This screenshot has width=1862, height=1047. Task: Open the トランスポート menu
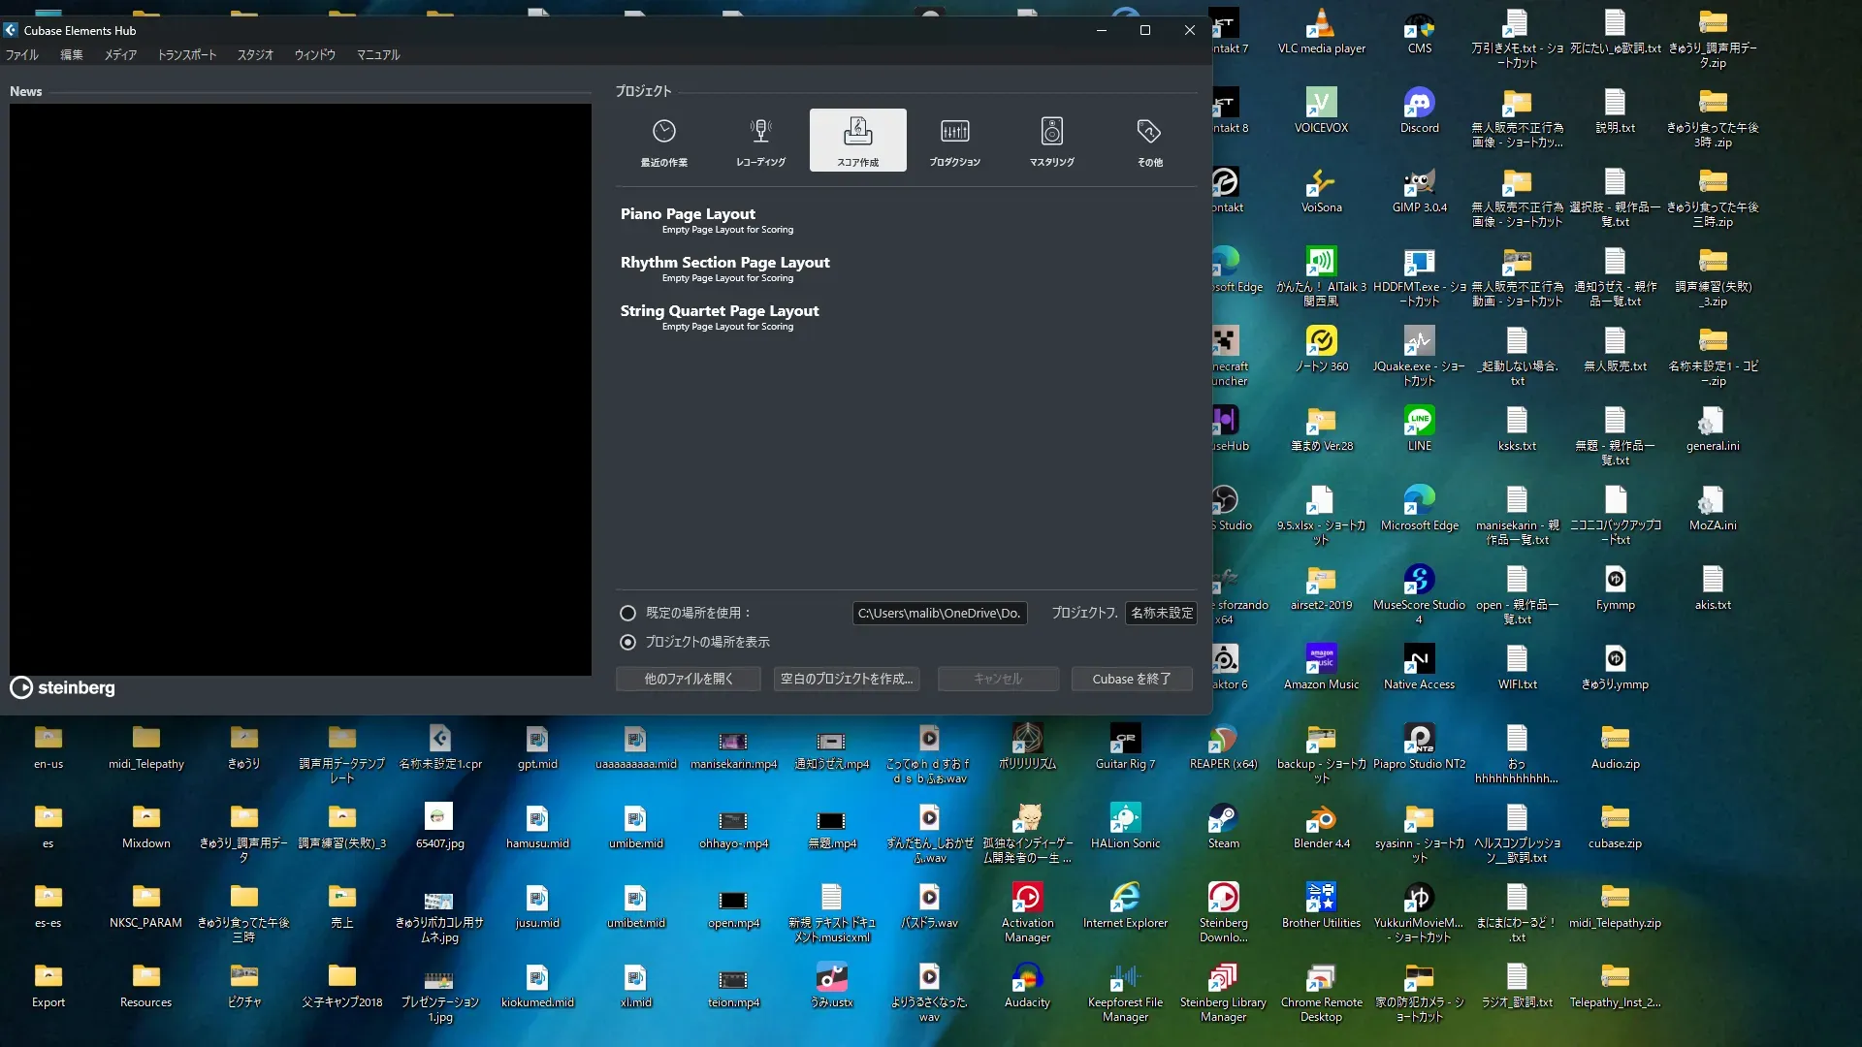click(187, 55)
